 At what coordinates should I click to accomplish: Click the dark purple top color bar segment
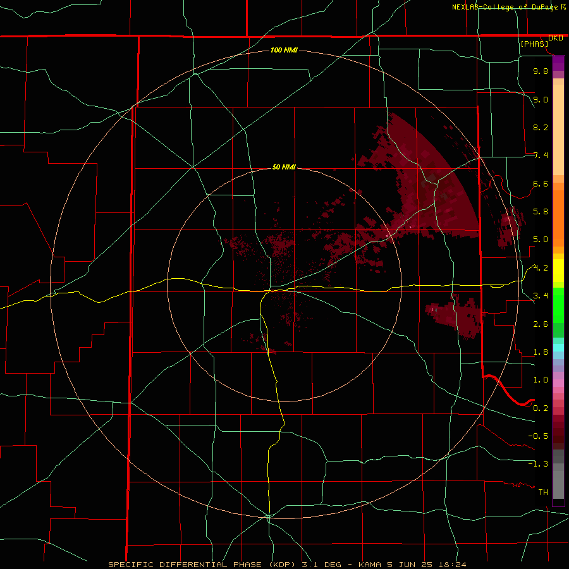pyautogui.click(x=558, y=61)
